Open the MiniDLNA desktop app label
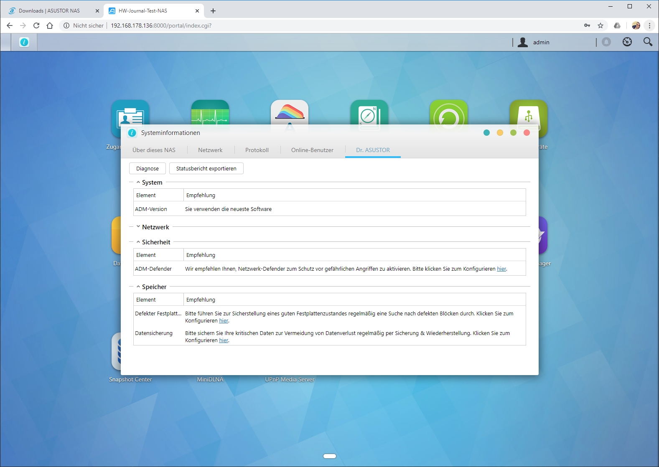This screenshot has width=659, height=467. 210,379
